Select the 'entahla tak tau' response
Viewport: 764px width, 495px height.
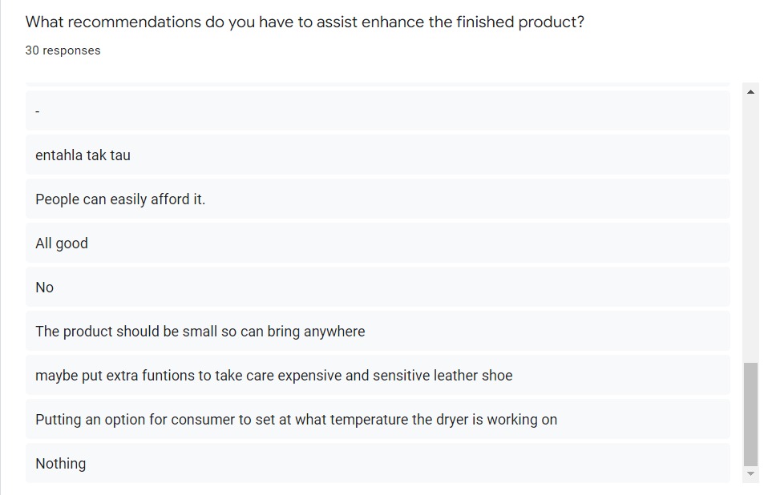tap(378, 155)
